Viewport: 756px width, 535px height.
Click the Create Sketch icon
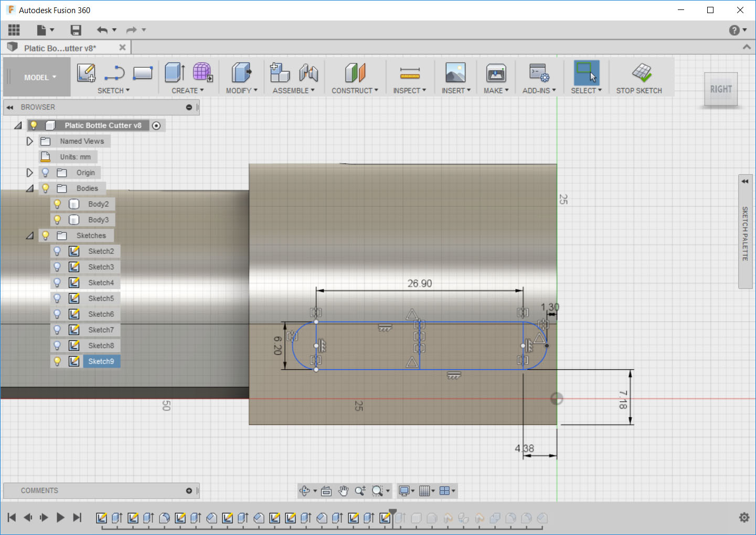point(86,73)
